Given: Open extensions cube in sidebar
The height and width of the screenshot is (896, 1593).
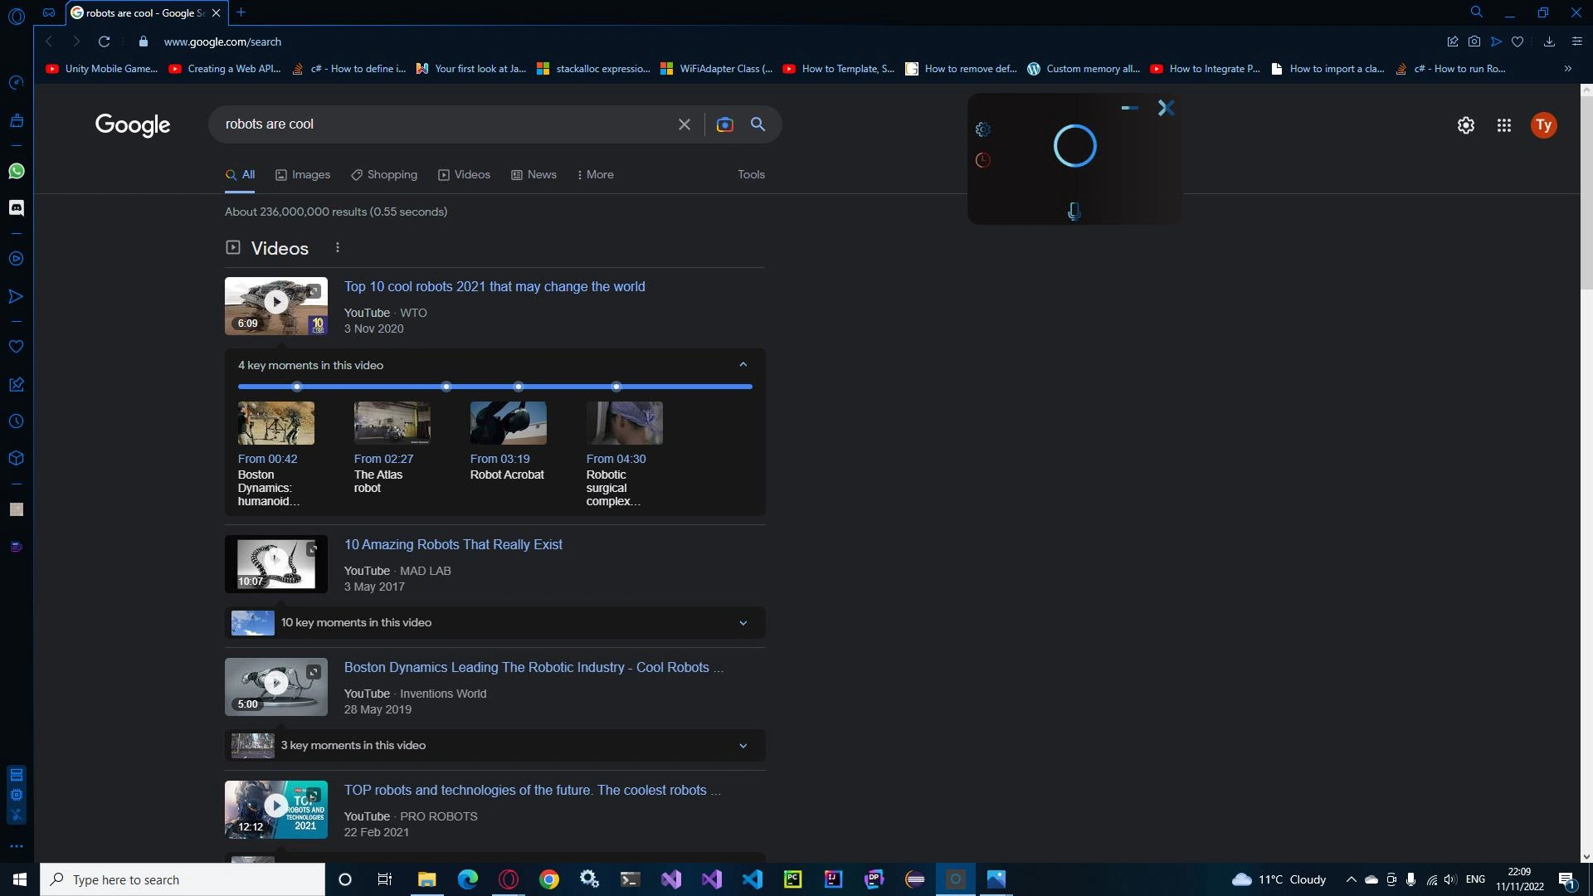Looking at the screenshot, I should 16,458.
